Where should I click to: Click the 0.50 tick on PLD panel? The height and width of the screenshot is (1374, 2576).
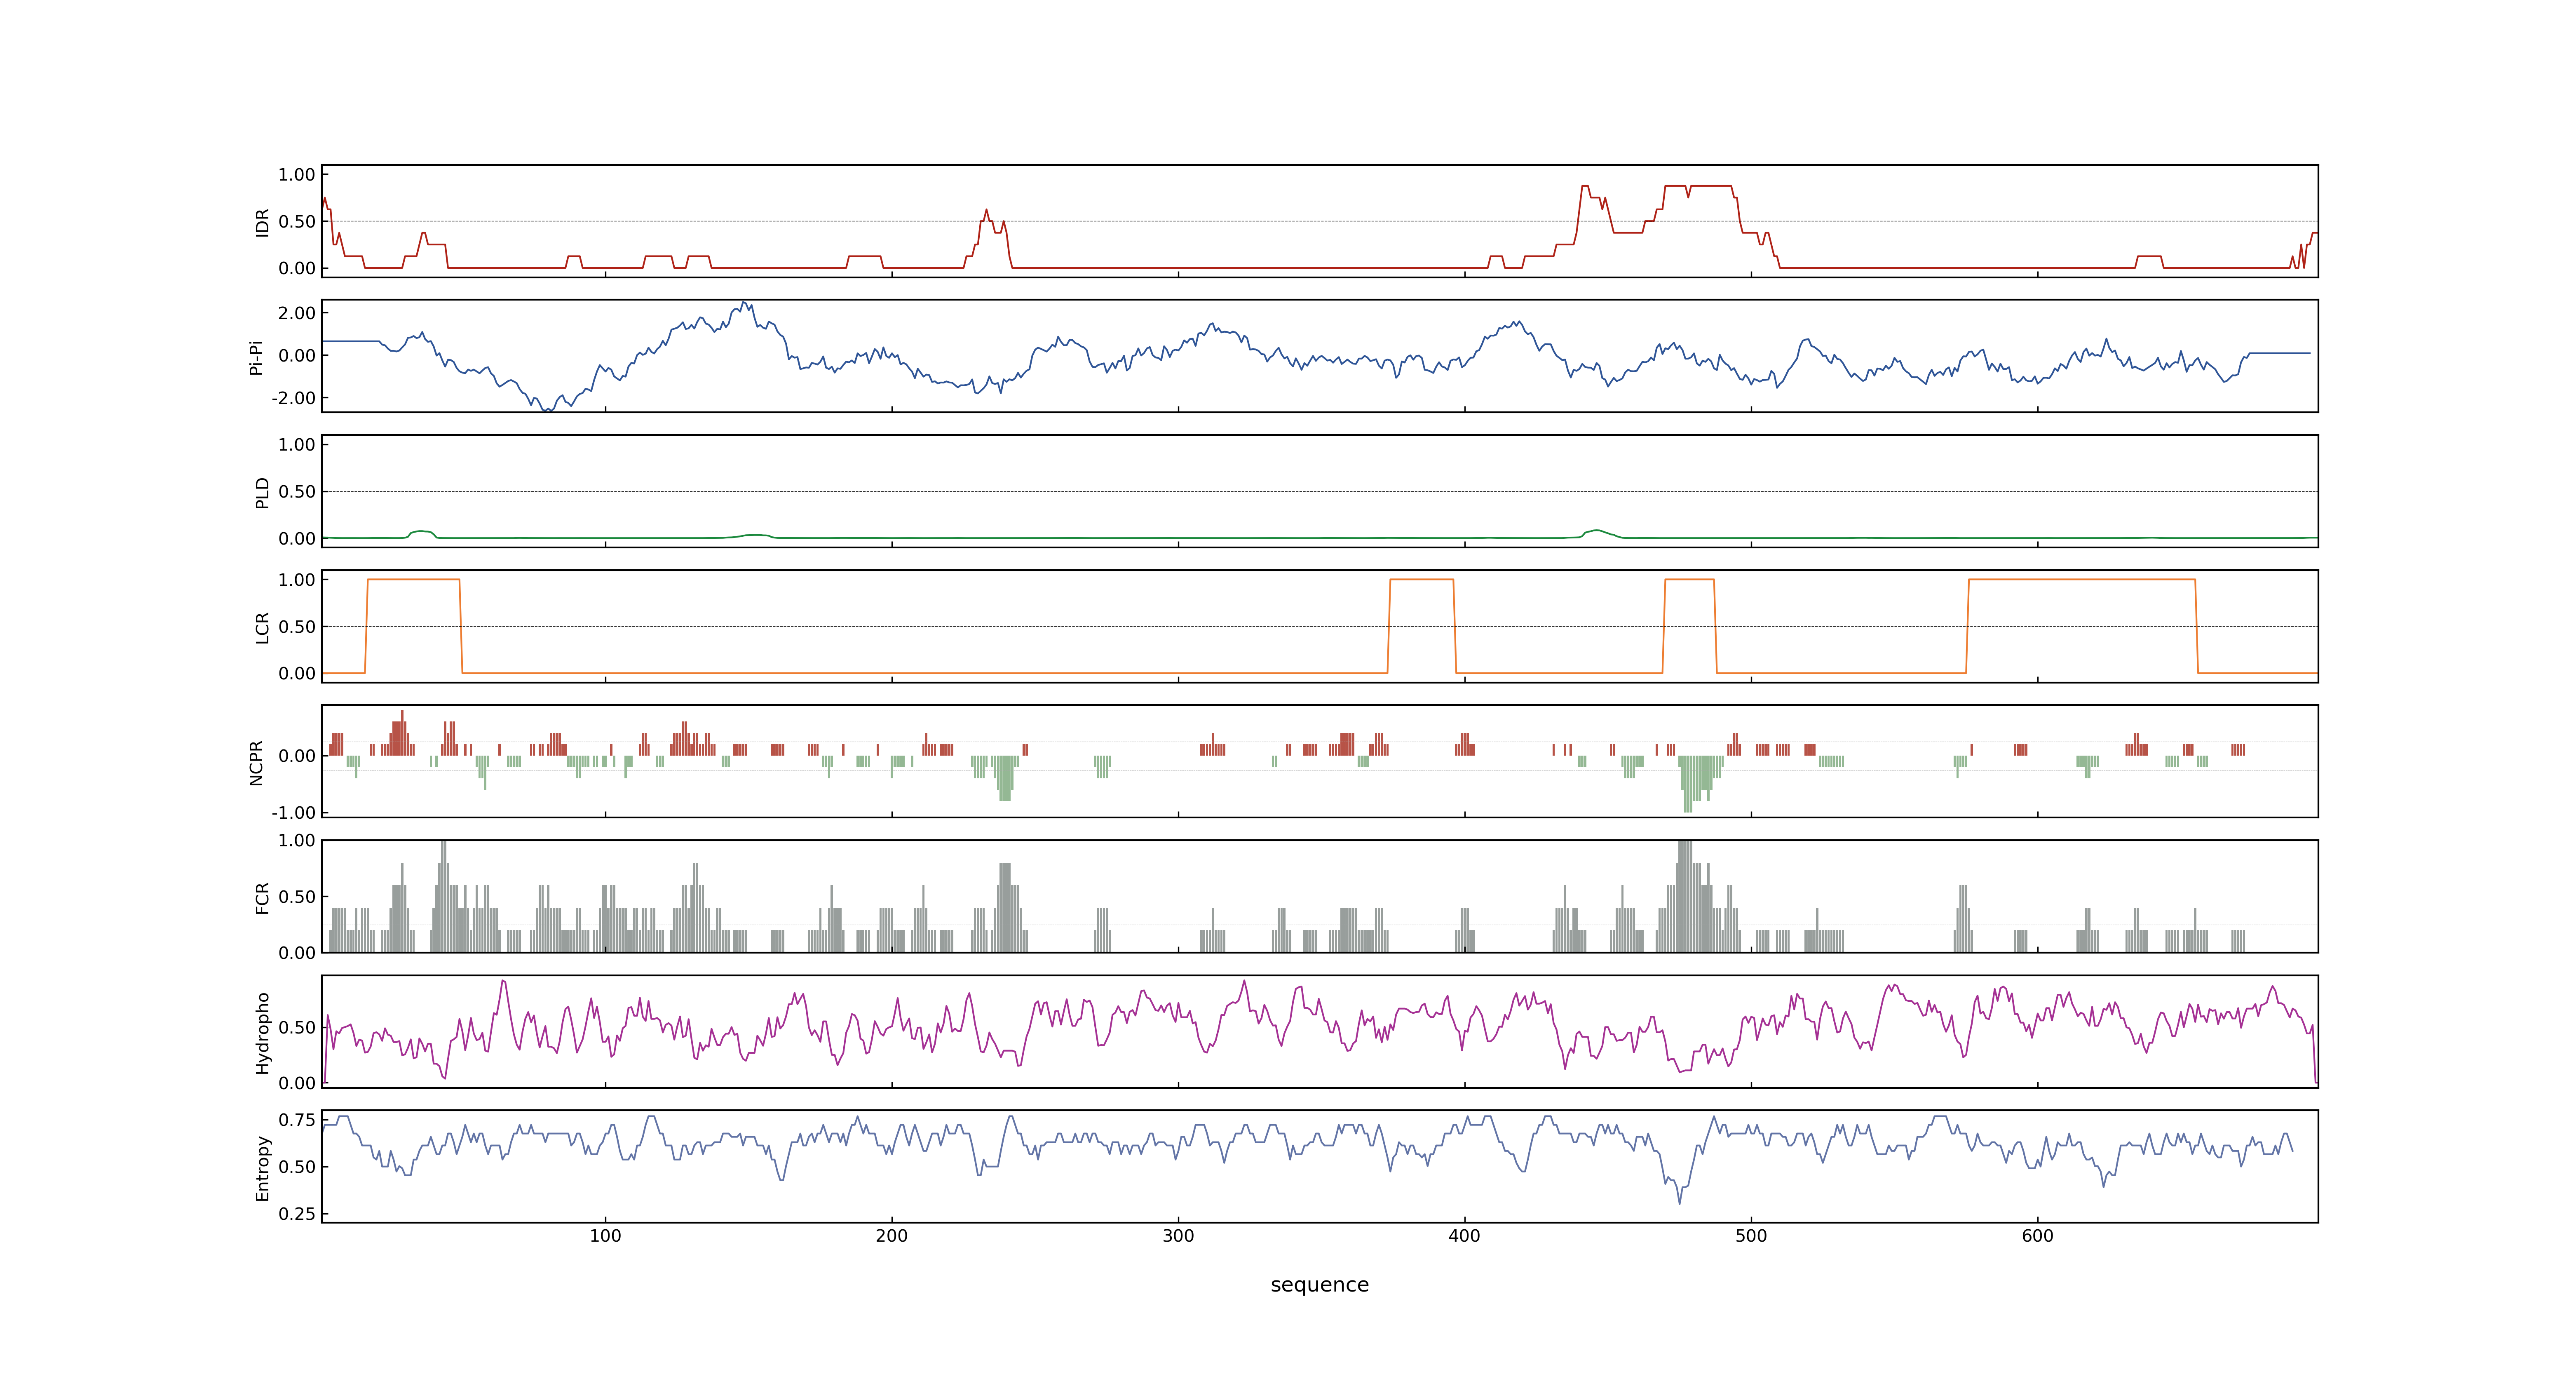coord(297,492)
